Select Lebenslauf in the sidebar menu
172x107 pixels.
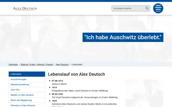click(27, 74)
